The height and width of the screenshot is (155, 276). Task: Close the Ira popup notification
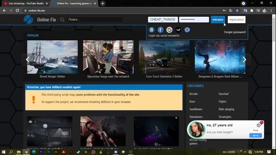pos(256,130)
